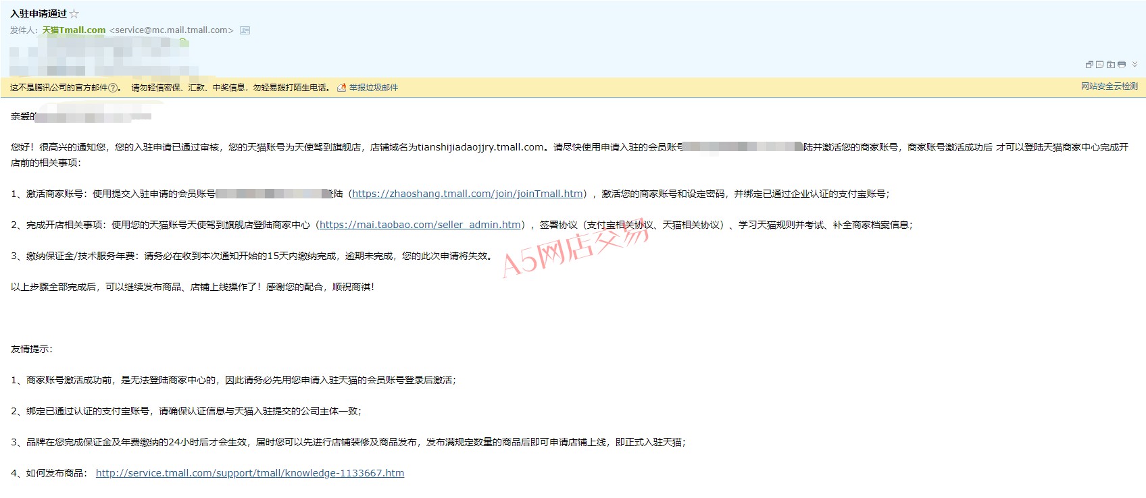Open email in new window icon

(x=1089, y=64)
